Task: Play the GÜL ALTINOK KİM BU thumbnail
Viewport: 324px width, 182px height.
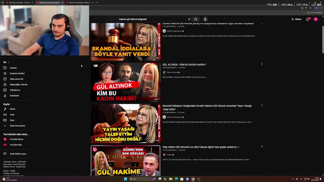Action: point(126,82)
